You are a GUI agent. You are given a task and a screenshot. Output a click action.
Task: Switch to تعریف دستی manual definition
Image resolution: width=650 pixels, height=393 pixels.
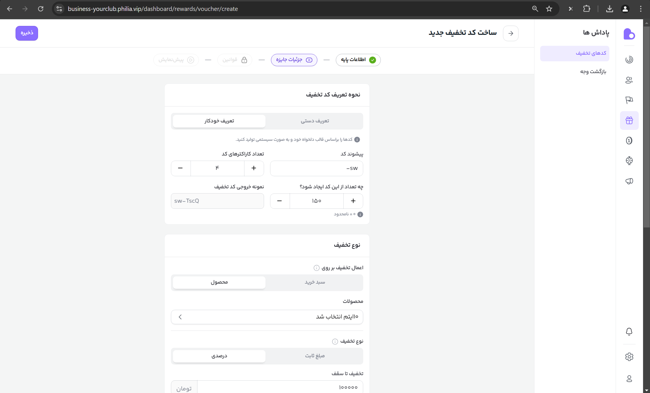tap(315, 121)
